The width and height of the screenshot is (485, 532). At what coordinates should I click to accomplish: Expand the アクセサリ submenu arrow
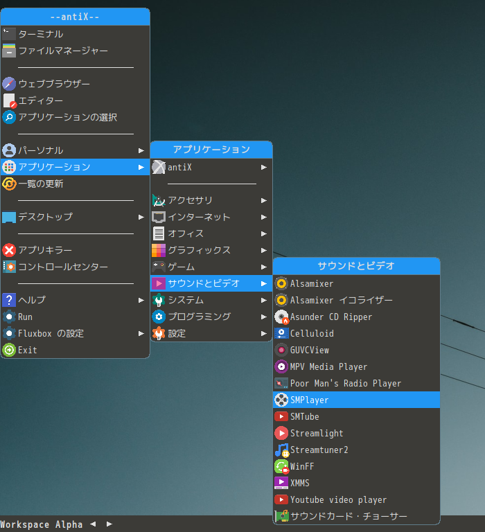(264, 200)
